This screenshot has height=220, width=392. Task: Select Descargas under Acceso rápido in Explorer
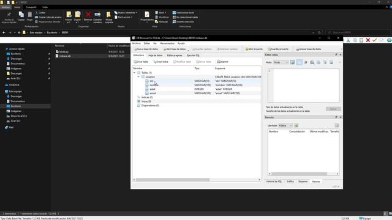17,59
